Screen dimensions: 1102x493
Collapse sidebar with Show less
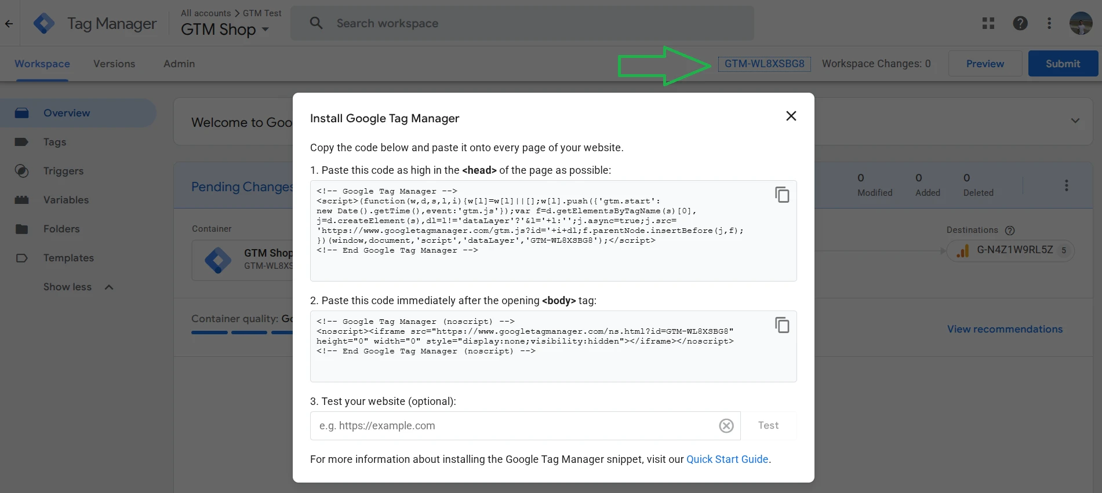point(78,287)
